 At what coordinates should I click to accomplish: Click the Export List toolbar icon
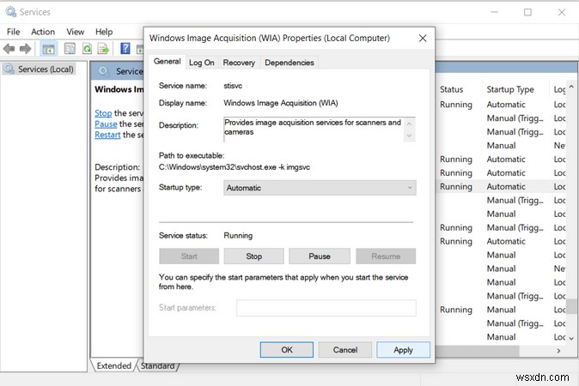point(103,49)
